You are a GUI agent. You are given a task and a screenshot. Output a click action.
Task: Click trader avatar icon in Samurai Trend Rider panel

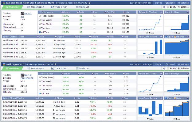pyautogui.click(x=22, y=13)
